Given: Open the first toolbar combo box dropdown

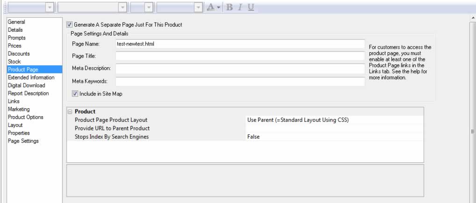Looking at the screenshot, I should pos(50,7).
